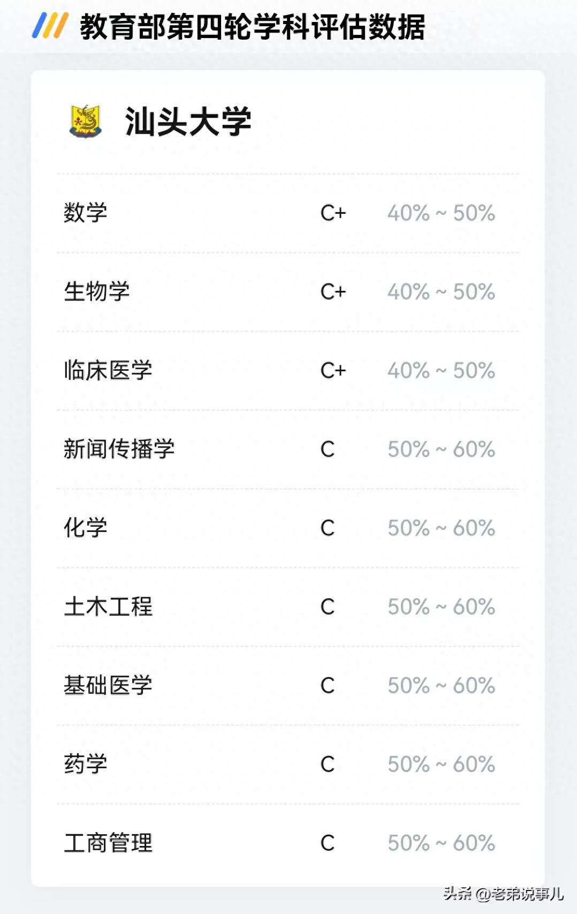The width and height of the screenshot is (577, 914).
Task: Click the 化学 subject label
Action: click(86, 528)
